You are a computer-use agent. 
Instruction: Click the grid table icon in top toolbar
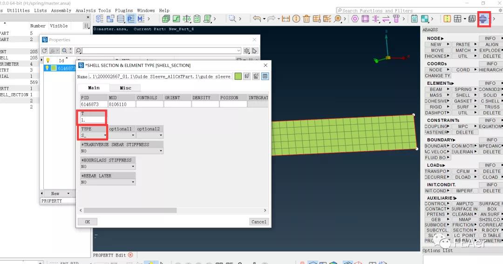457,19
